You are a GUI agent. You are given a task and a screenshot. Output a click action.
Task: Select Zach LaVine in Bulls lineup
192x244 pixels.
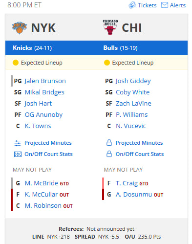pyautogui.click(x=133, y=104)
